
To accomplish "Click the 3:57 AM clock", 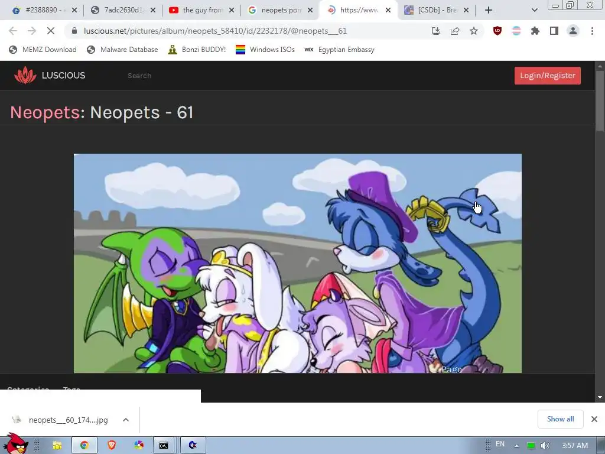I will [x=575, y=446].
